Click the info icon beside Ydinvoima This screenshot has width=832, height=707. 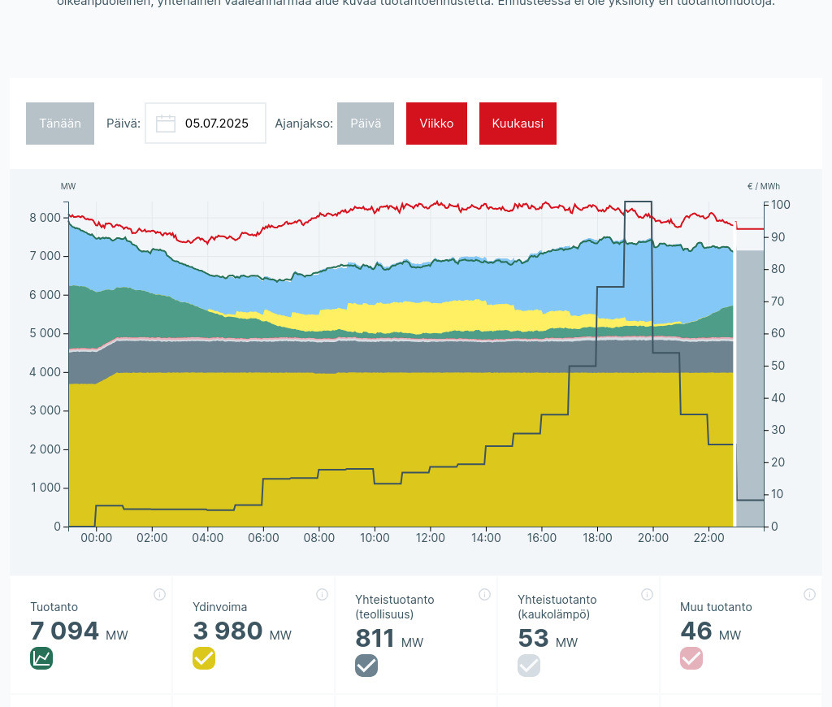322,594
